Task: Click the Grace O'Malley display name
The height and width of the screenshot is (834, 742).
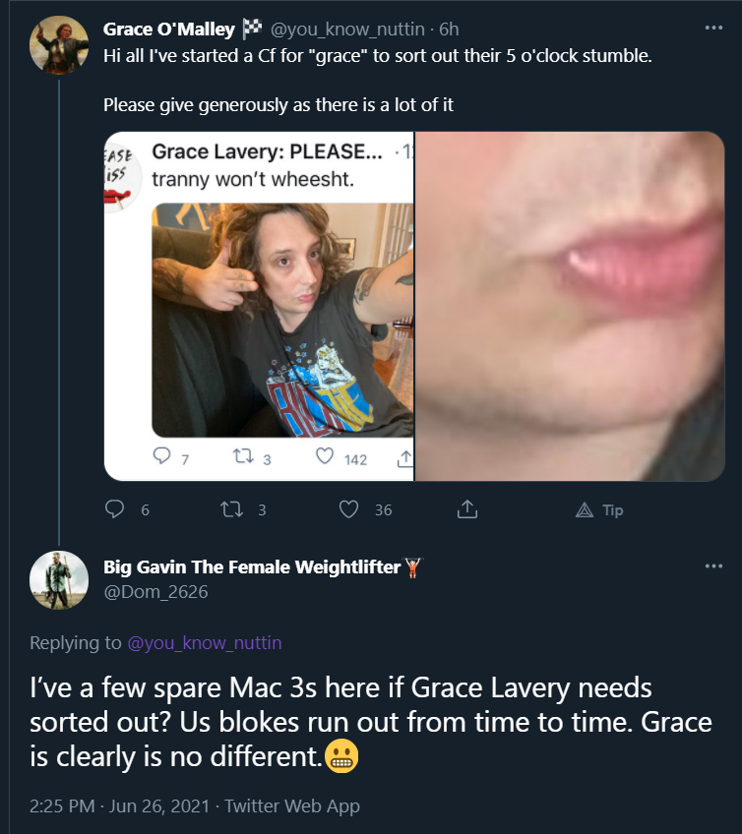Action: click(168, 30)
